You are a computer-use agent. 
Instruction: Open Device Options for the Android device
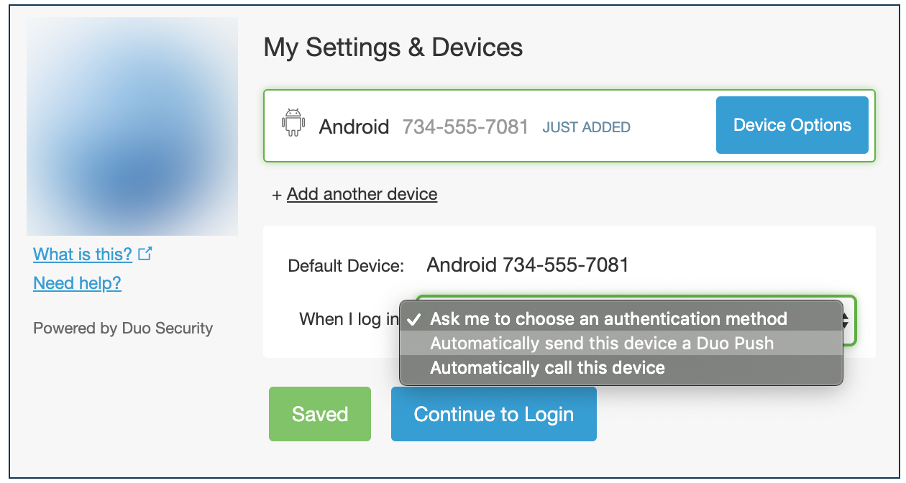tap(792, 124)
